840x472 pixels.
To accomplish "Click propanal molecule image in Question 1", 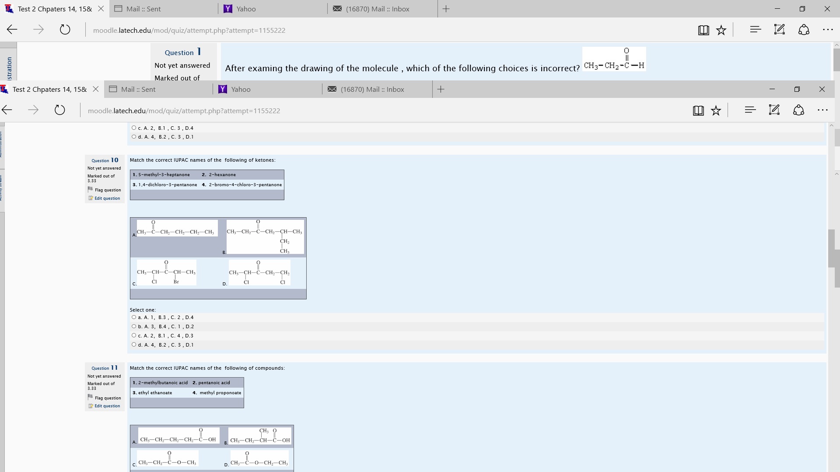I will pos(614,59).
